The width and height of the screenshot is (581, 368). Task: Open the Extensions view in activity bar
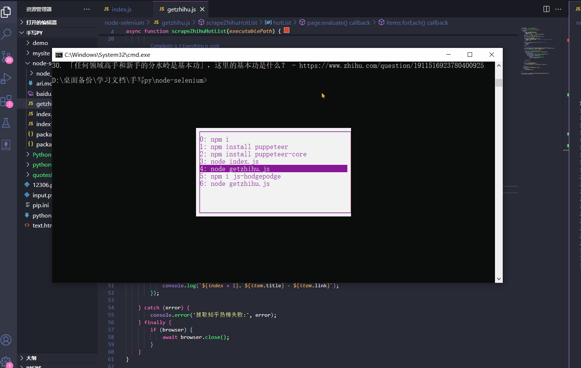click(x=6, y=101)
